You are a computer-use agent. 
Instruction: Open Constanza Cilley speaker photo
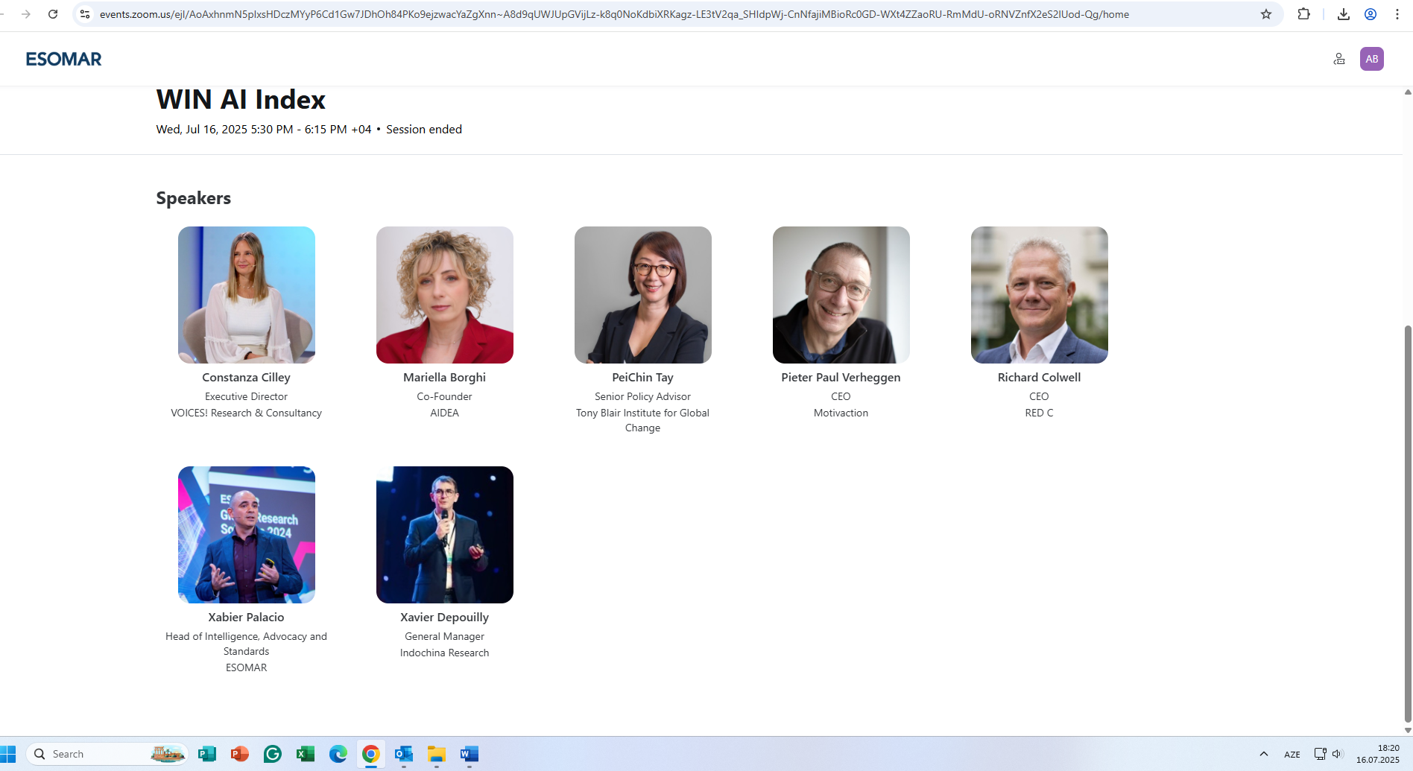247,295
